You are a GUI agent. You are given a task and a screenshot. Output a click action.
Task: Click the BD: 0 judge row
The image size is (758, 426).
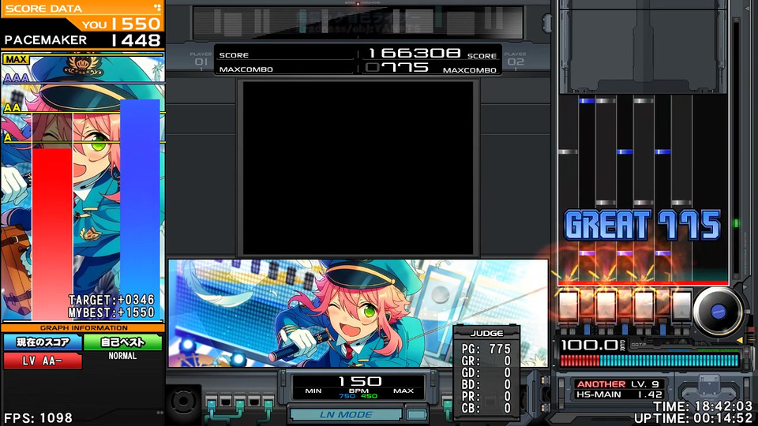point(486,384)
